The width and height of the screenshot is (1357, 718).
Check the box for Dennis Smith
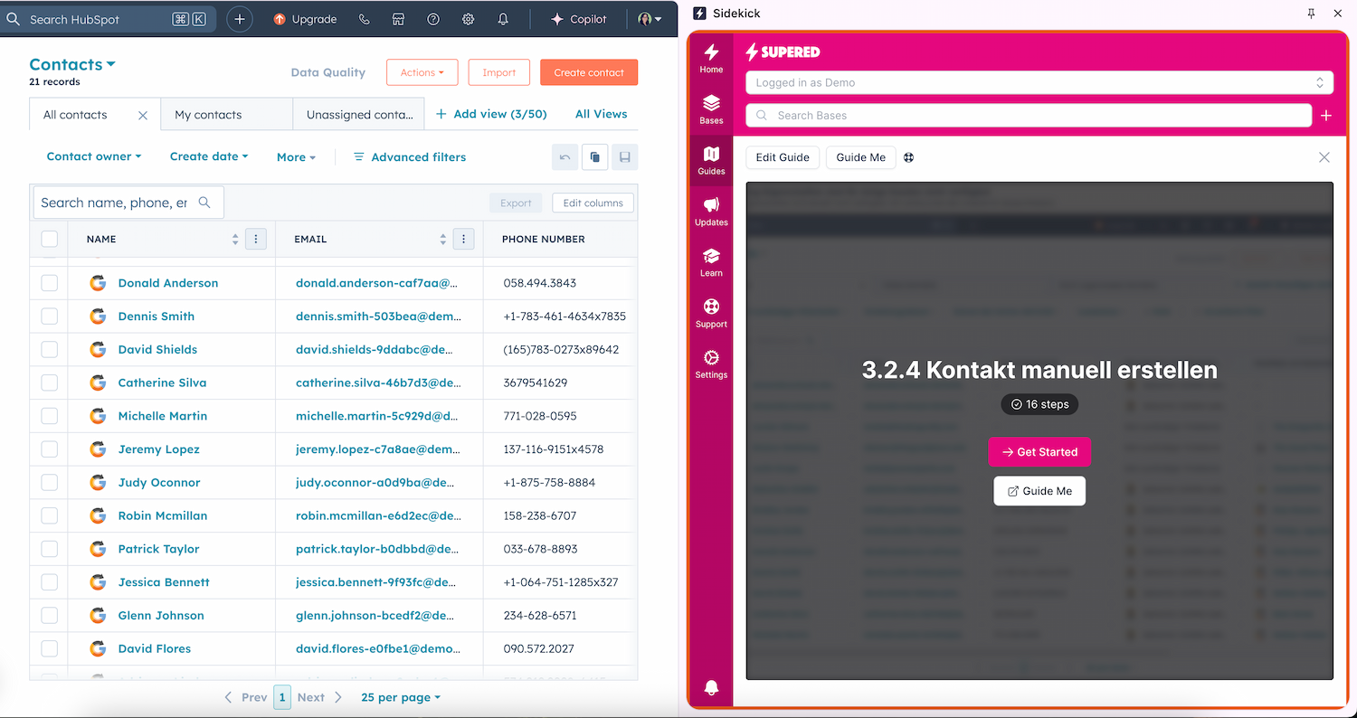coord(49,316)
